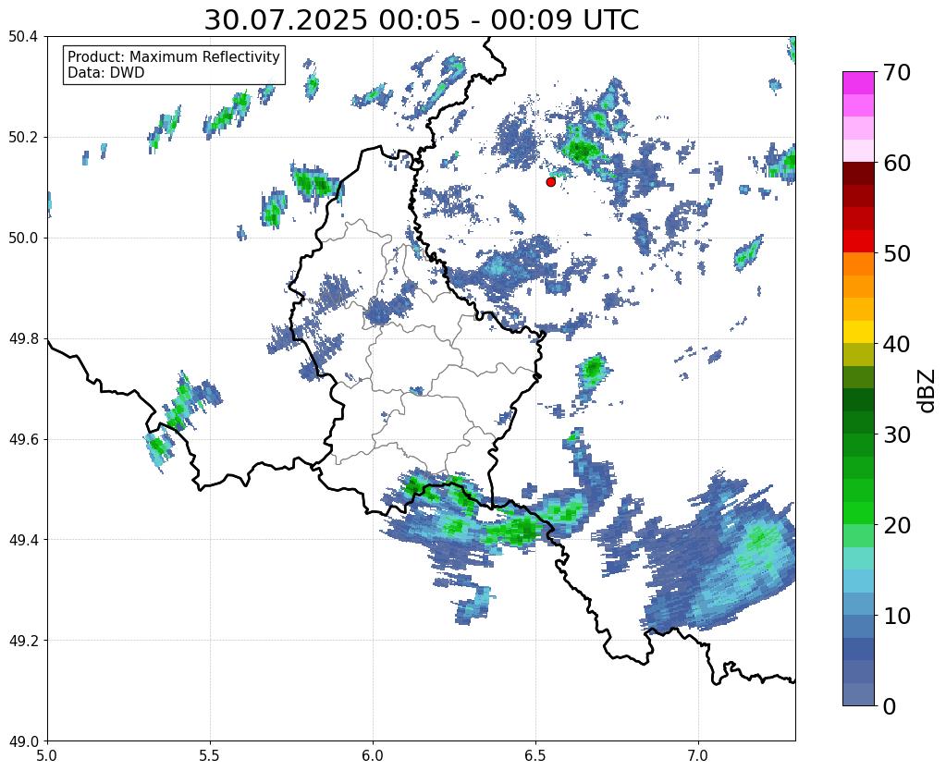Click the red location marker dot
Viewport: 946px width, 771px height.
(x=550, y=181)
